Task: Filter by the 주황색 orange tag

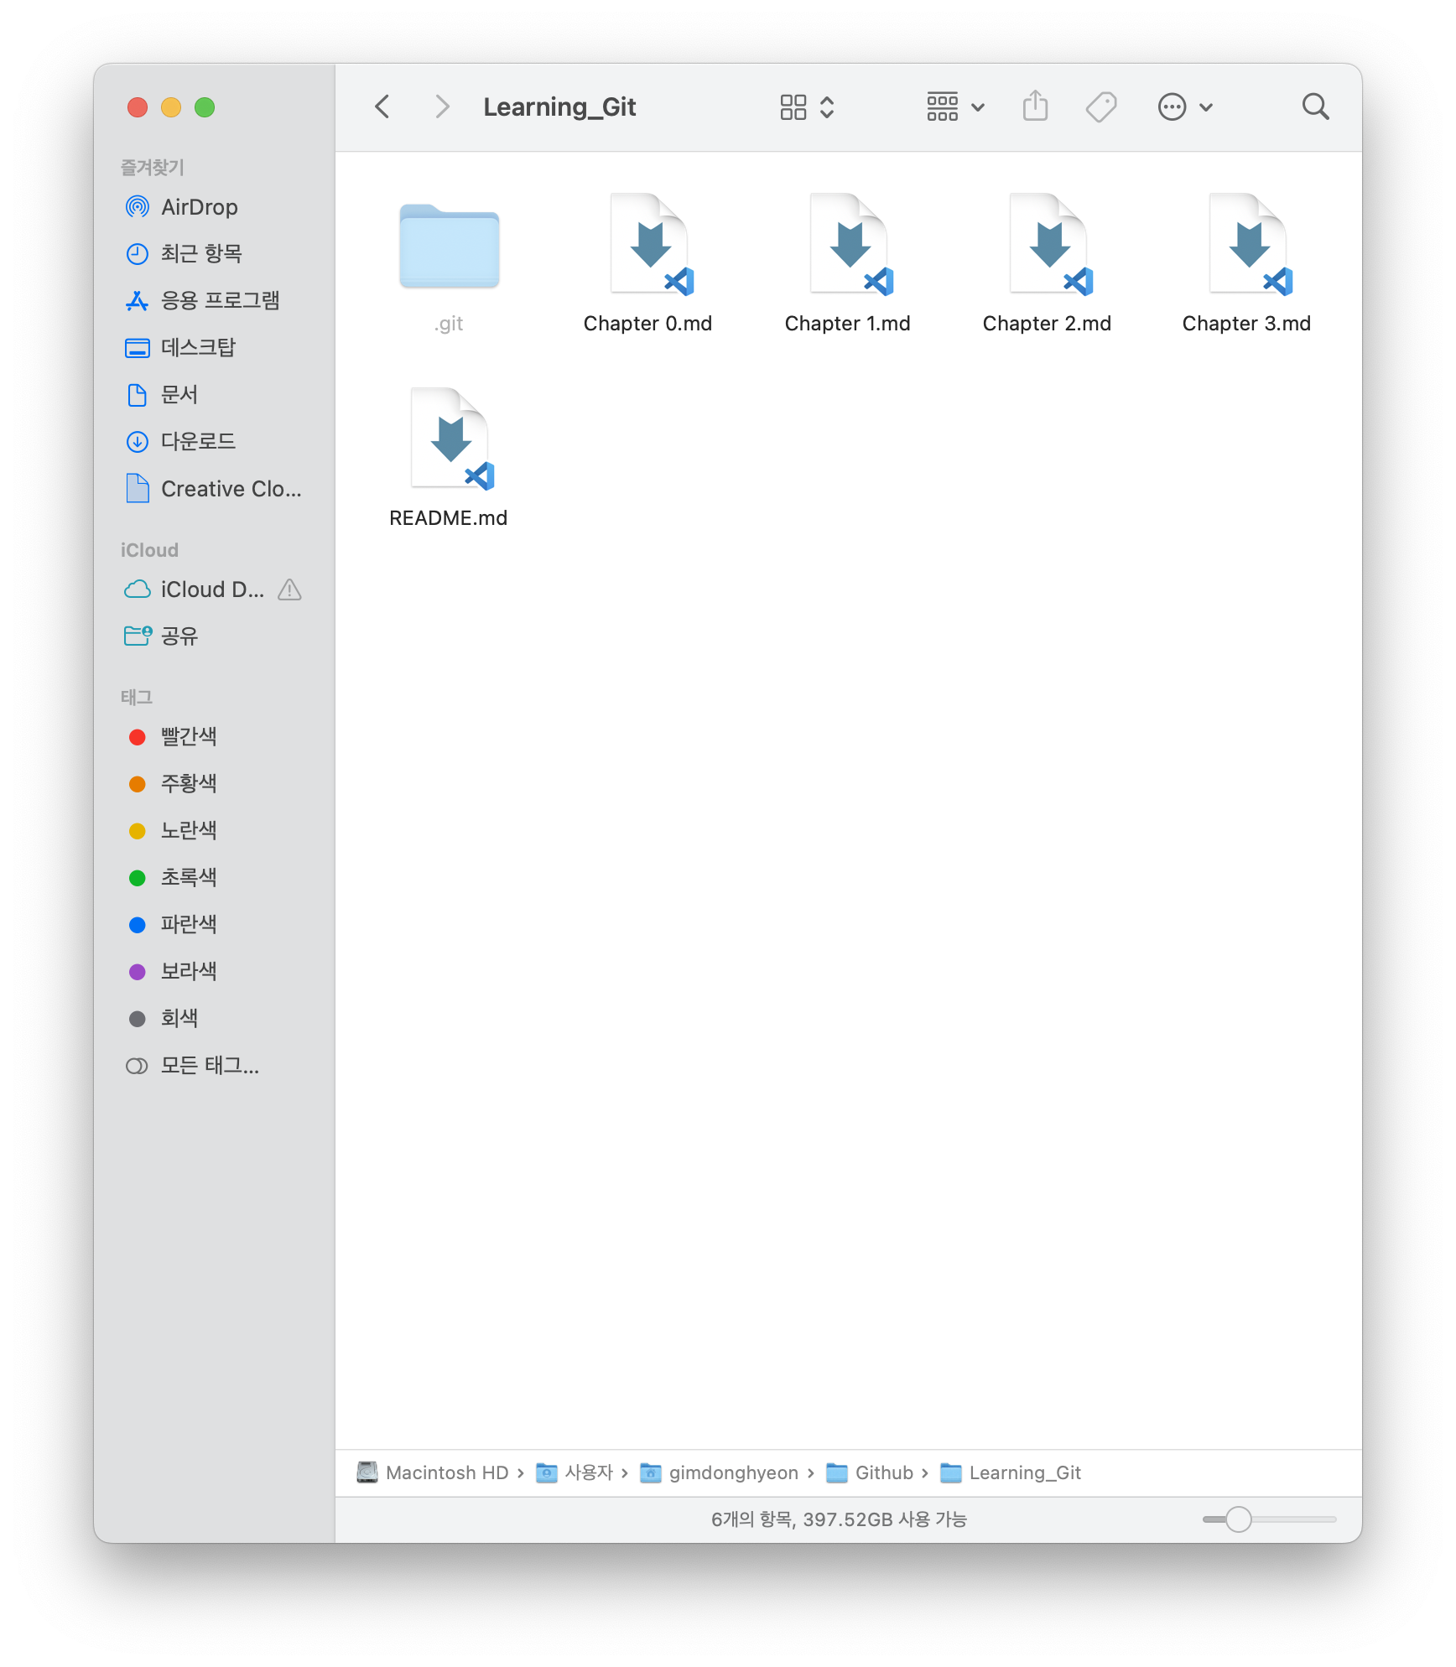Action: [x=214, y=783]
